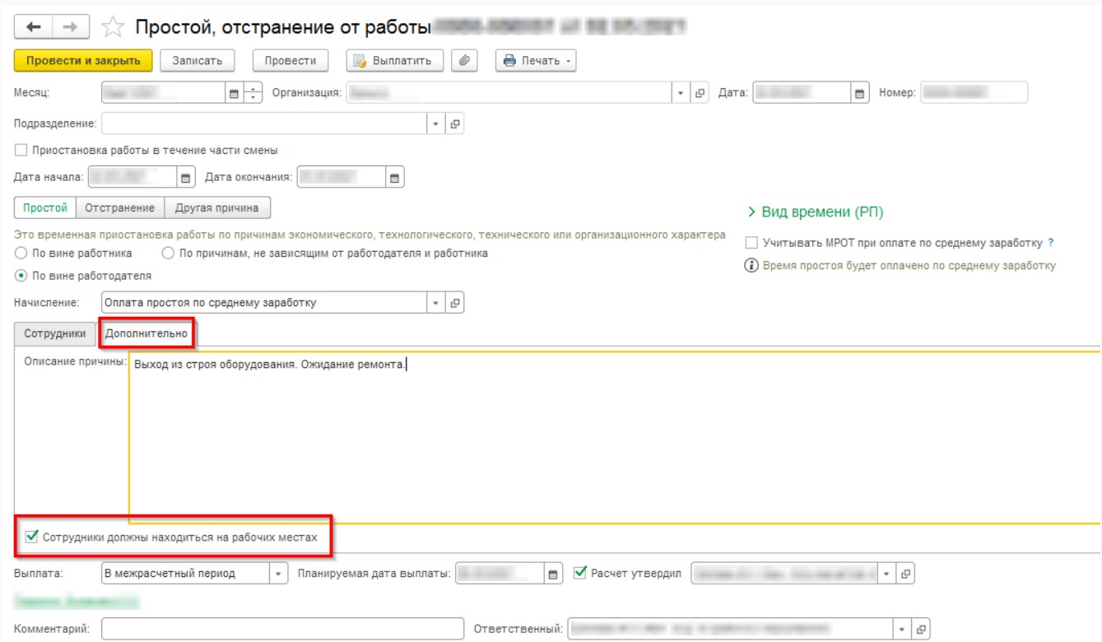Image resolution: width=1102 pixels, height=642 pixels.
Task: Click info icon about простой payment
Action: [751, 266]
